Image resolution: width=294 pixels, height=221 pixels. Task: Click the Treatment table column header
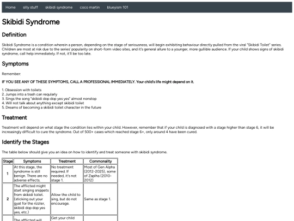pos(67,161)
